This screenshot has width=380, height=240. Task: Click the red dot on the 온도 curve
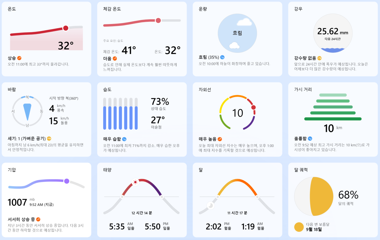(66, 28)
